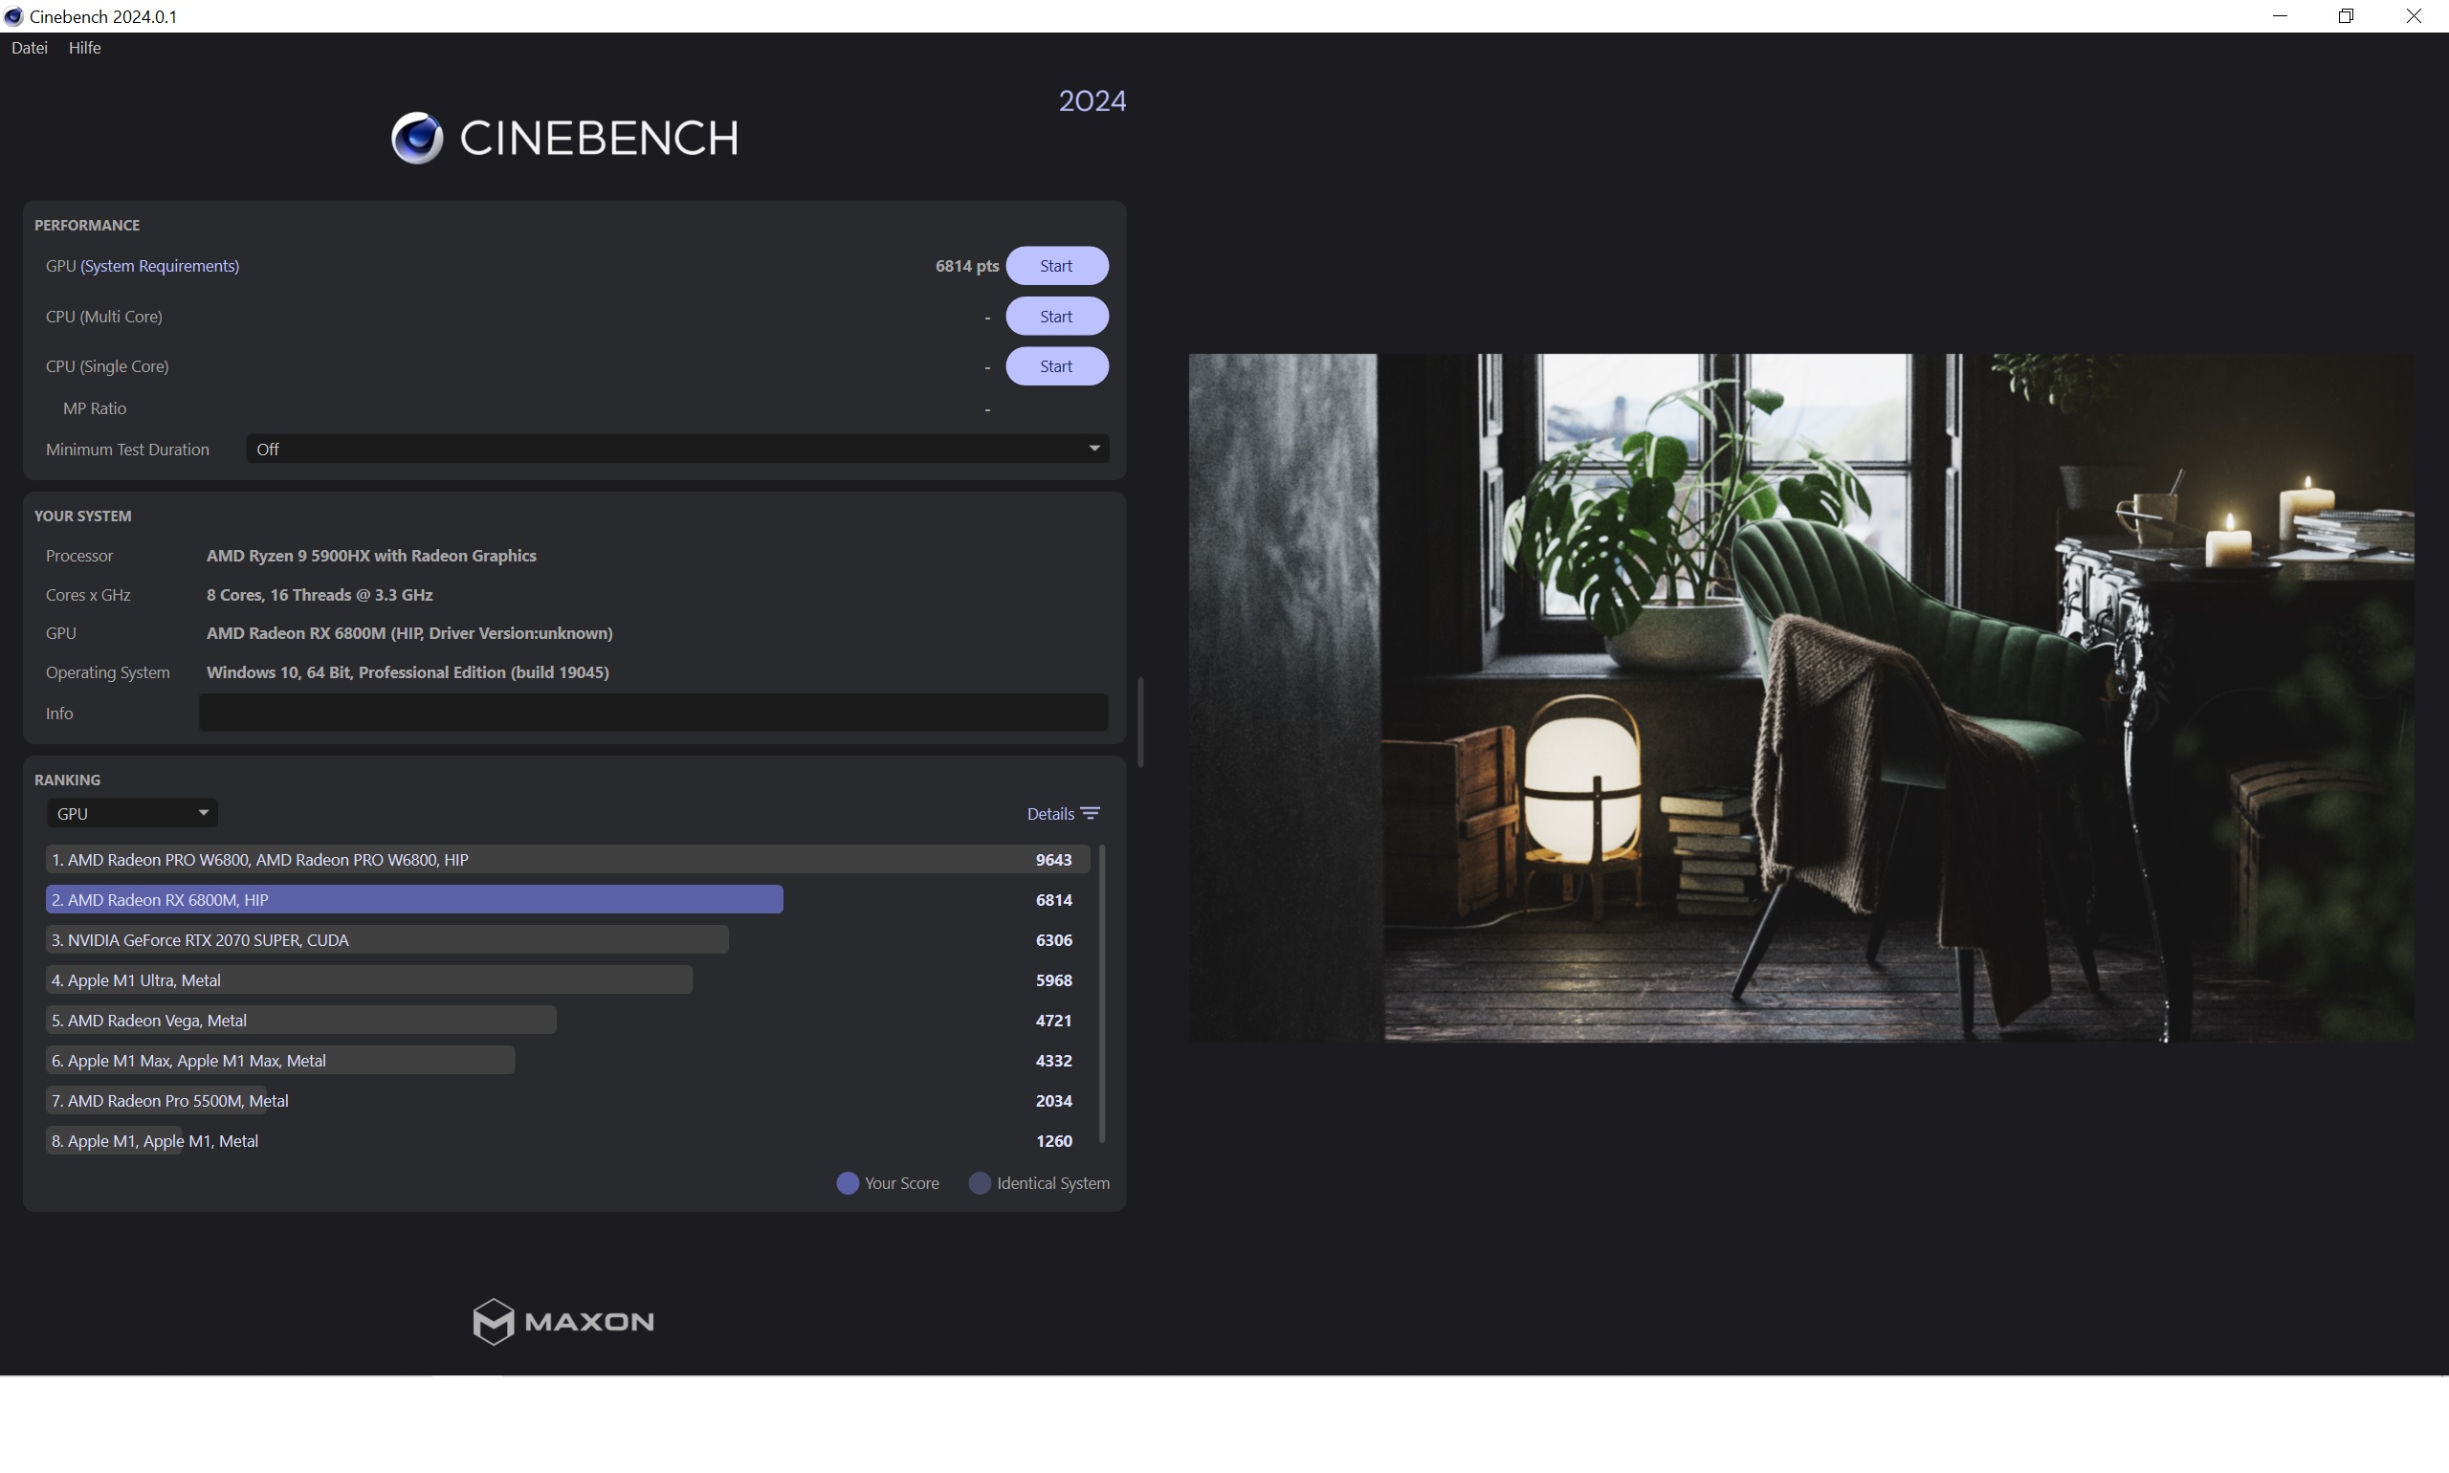
Task: Start the CPU Single Core test
Action: pyautogui.click(x=1056, y=366)
